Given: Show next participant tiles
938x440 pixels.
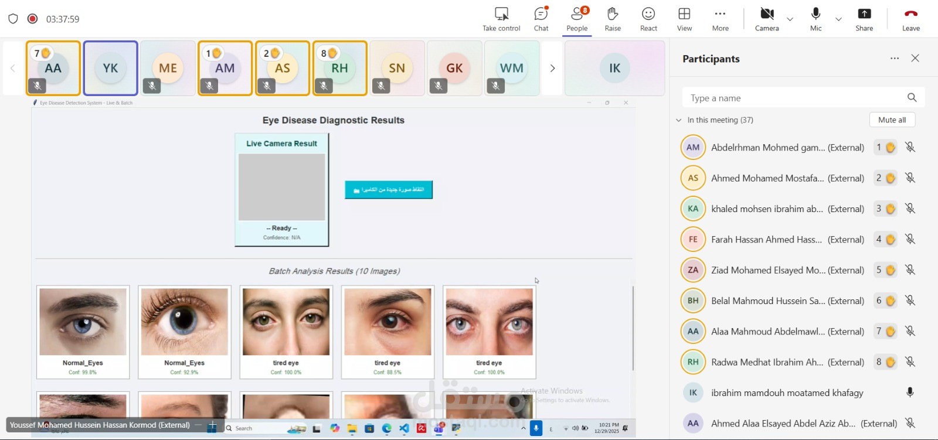Looking at the screenshot, I should pos(552,68).
